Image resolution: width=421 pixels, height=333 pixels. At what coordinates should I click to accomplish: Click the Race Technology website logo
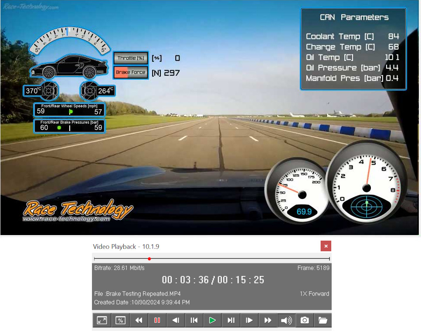78,212
